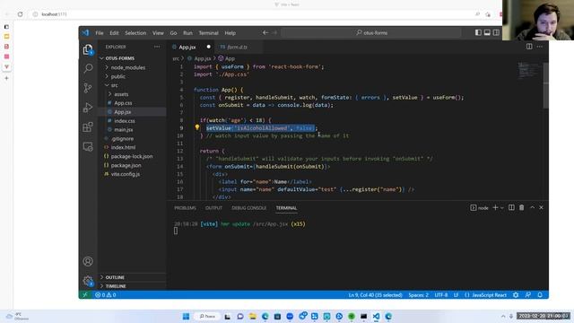Toggle the secondary side bar layout icon
The height and width of the screenshot is (323, 574).
coord(496,32)
